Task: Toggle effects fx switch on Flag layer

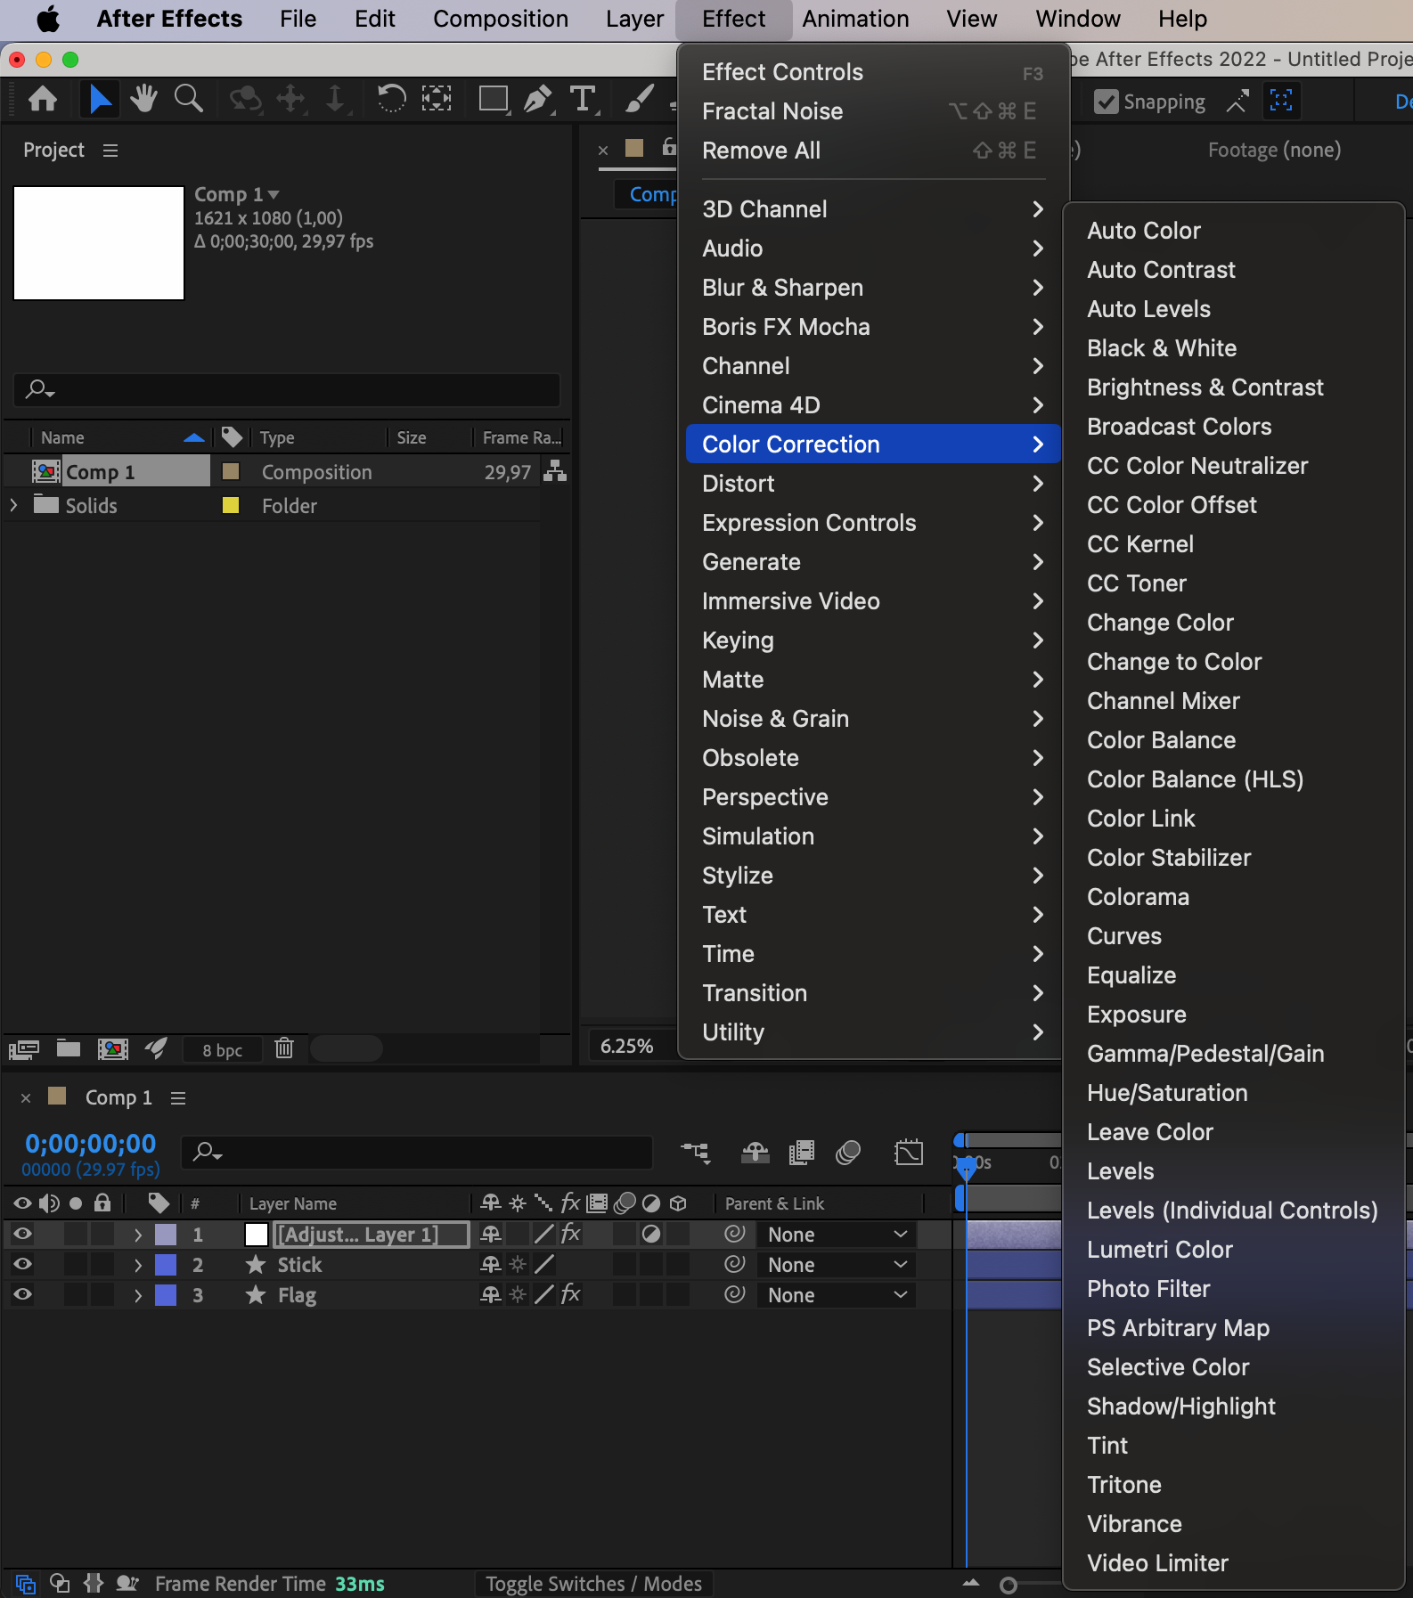Action: click(571, 1294)
